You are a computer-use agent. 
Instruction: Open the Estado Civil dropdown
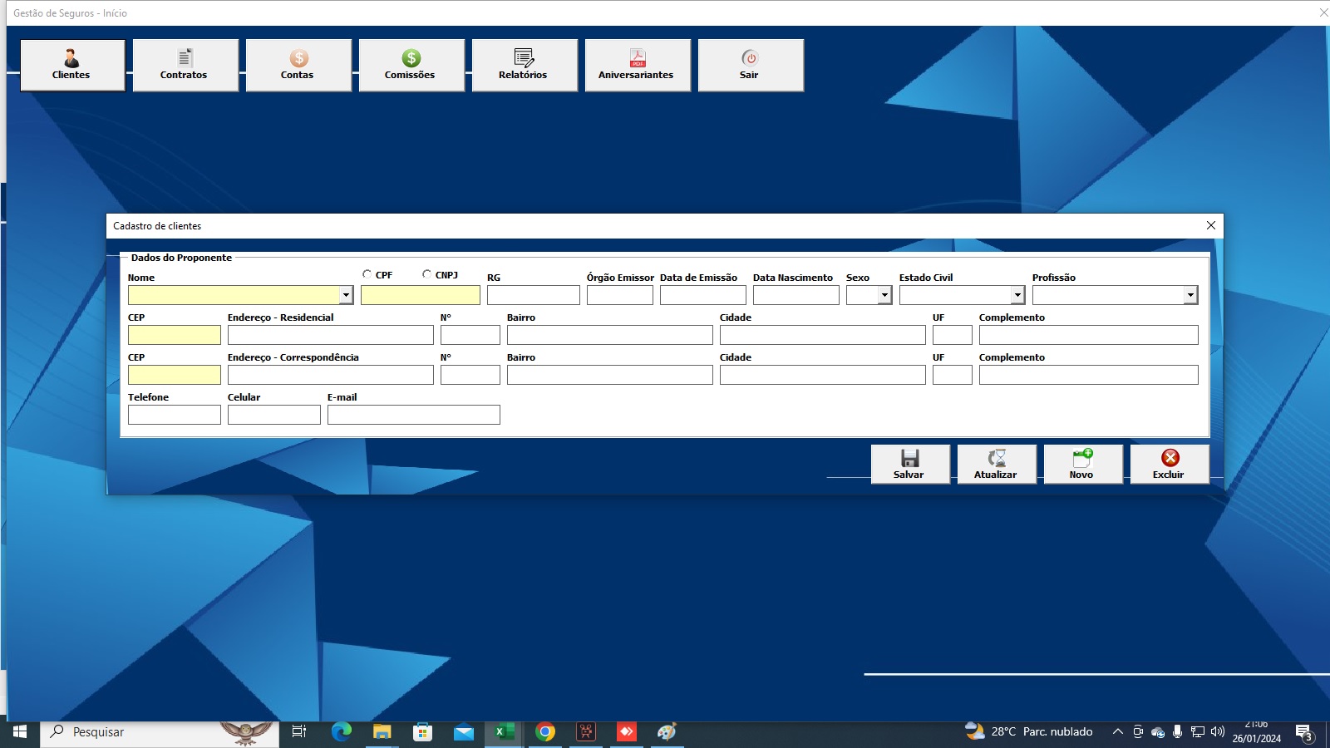(1017, 295)
